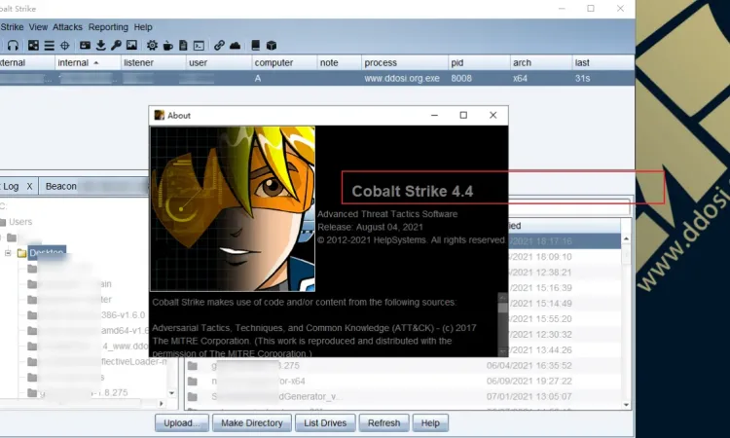The width and height of the screenshot is (730, 438).
Task: Click About cube icon in toolbar
Action: click(272, 45)
